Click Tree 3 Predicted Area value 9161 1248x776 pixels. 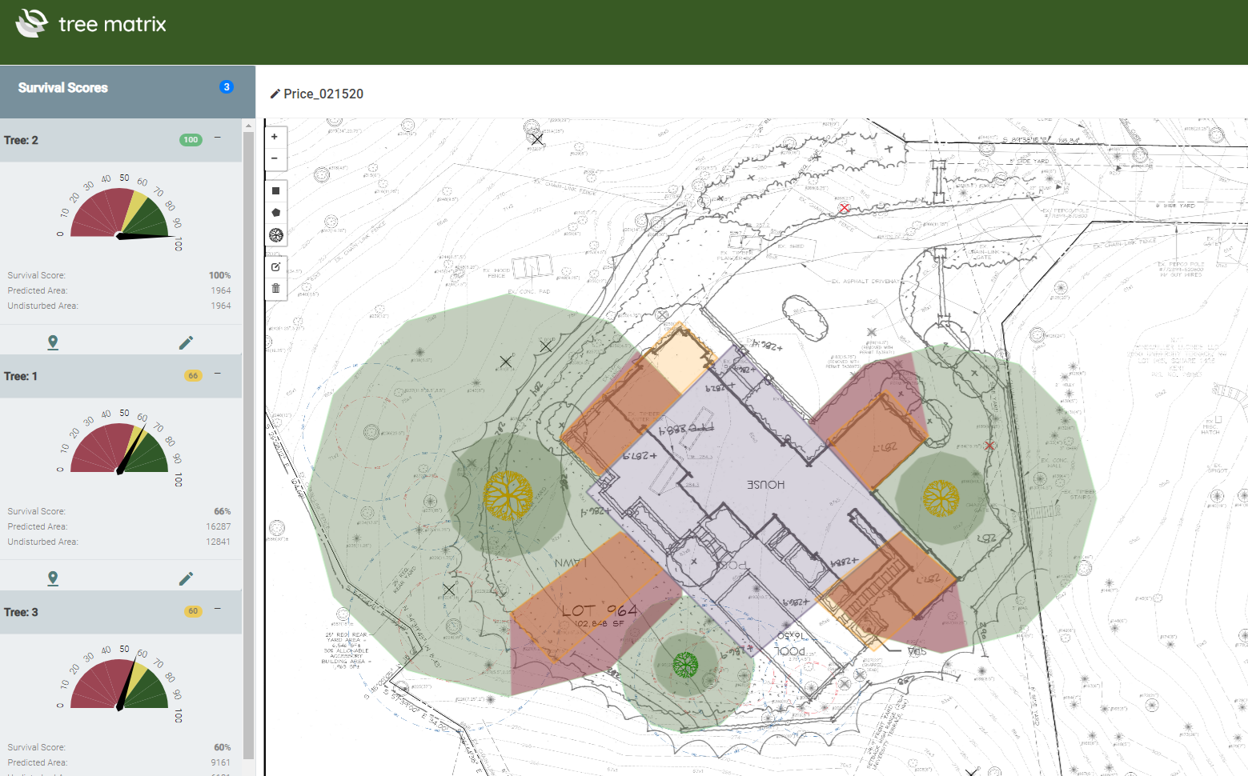pyautogui.click(x=220, y=762)
